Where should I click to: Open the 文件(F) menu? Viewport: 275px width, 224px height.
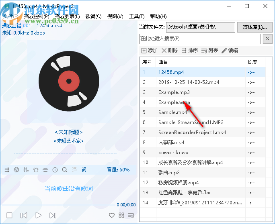pyautogui.click(x=10, y=16)
